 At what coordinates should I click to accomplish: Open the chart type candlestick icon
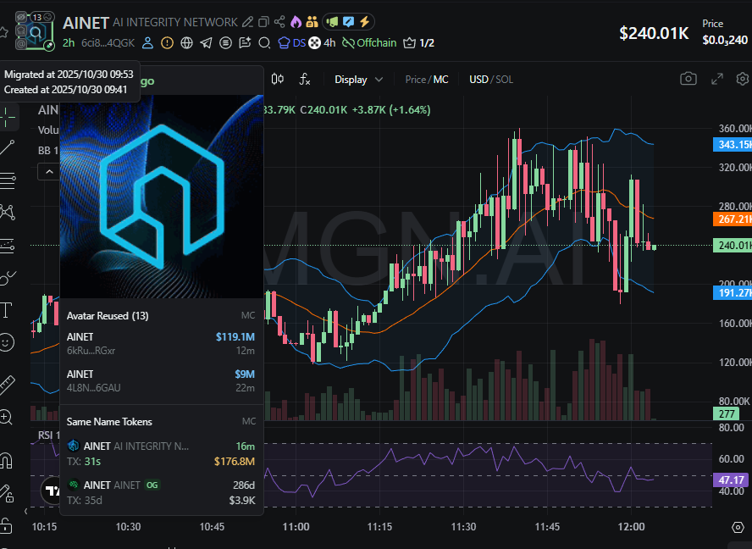pyautogui.click(x=277, y=80)
